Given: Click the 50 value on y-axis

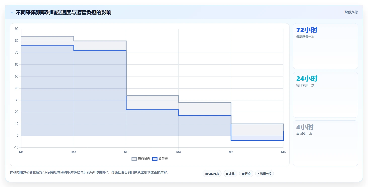Looking at the screenshot, I should point(17,77).
